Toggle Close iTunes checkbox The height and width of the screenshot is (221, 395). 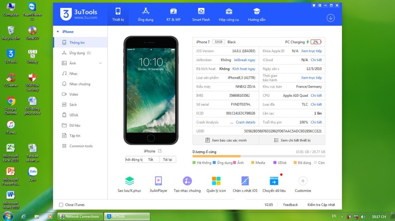(x=61, y=205)
